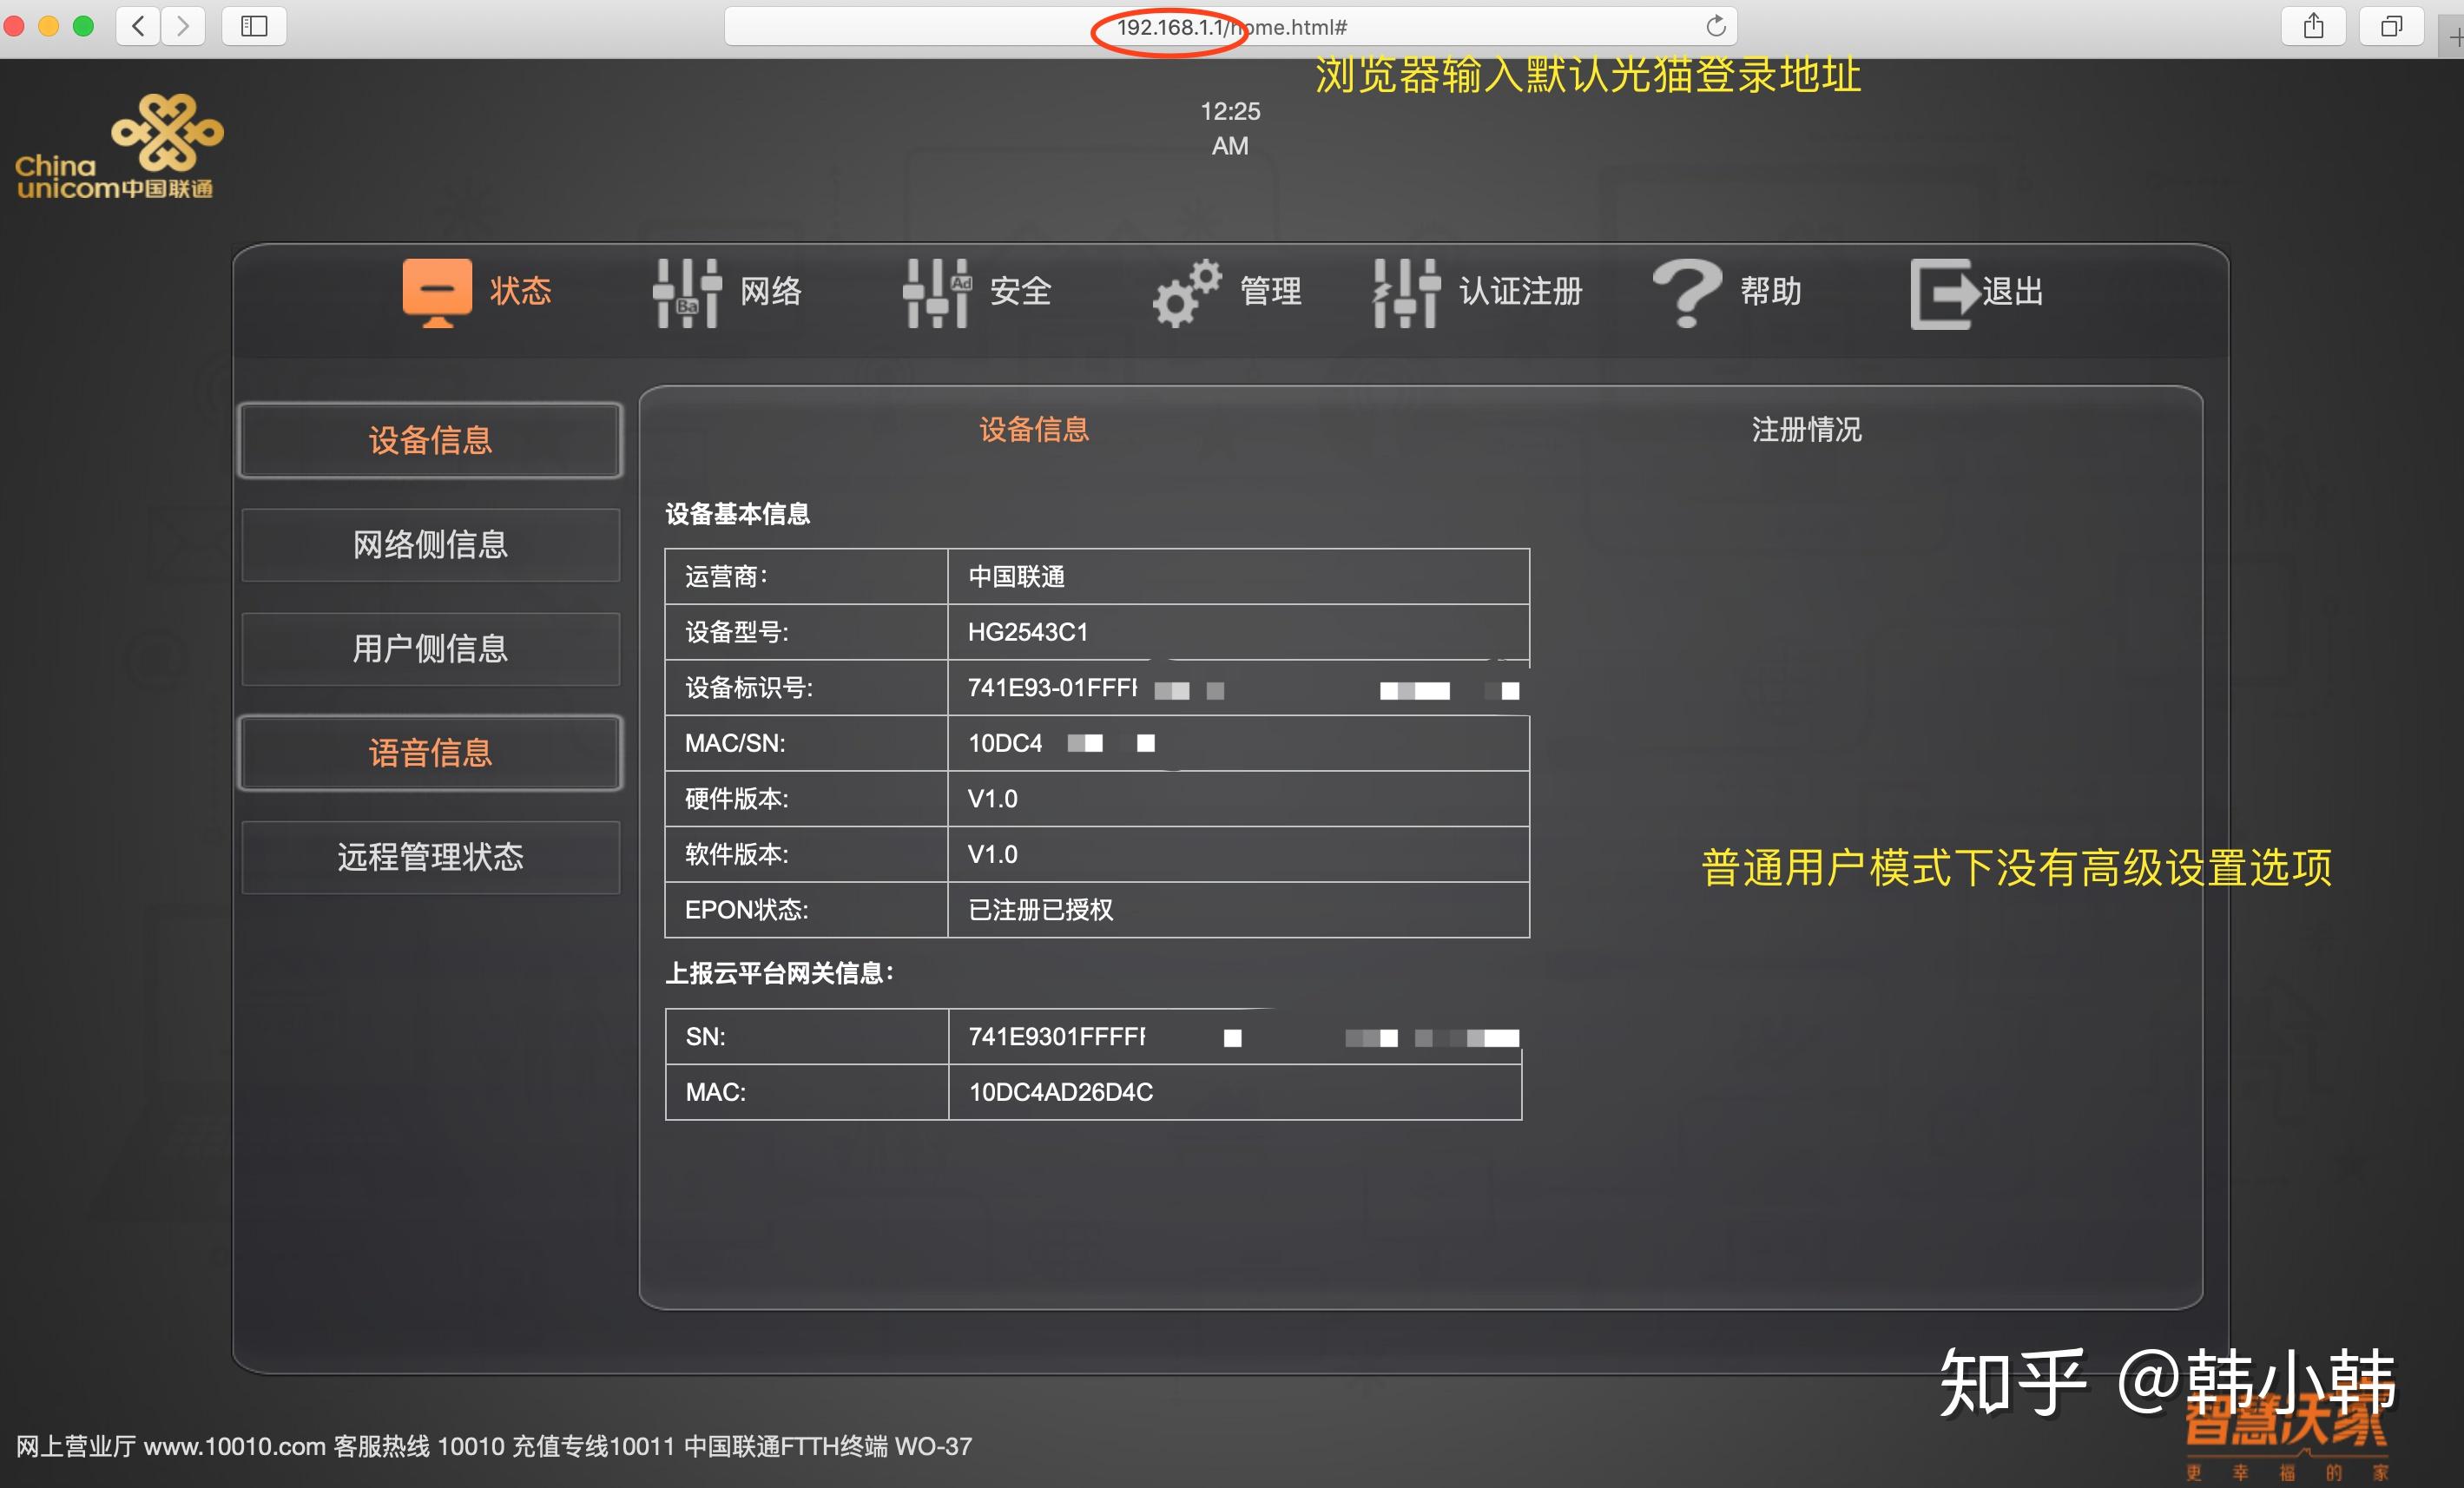
Task: Switch to the 设备信息 tab
Action: [x=1034, y=429]
